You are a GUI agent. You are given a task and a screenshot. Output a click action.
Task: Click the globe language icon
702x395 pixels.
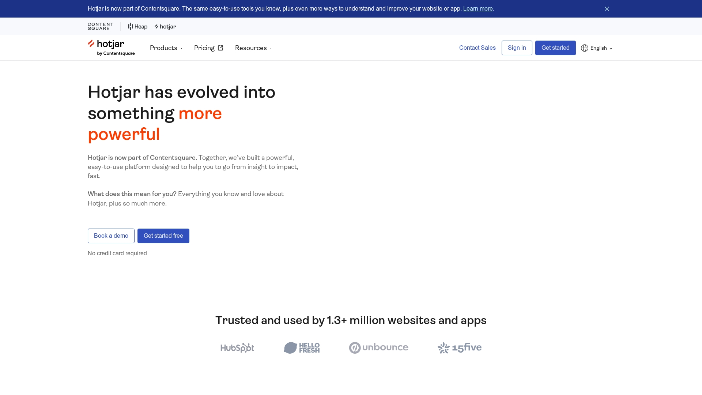coord(584,48)
